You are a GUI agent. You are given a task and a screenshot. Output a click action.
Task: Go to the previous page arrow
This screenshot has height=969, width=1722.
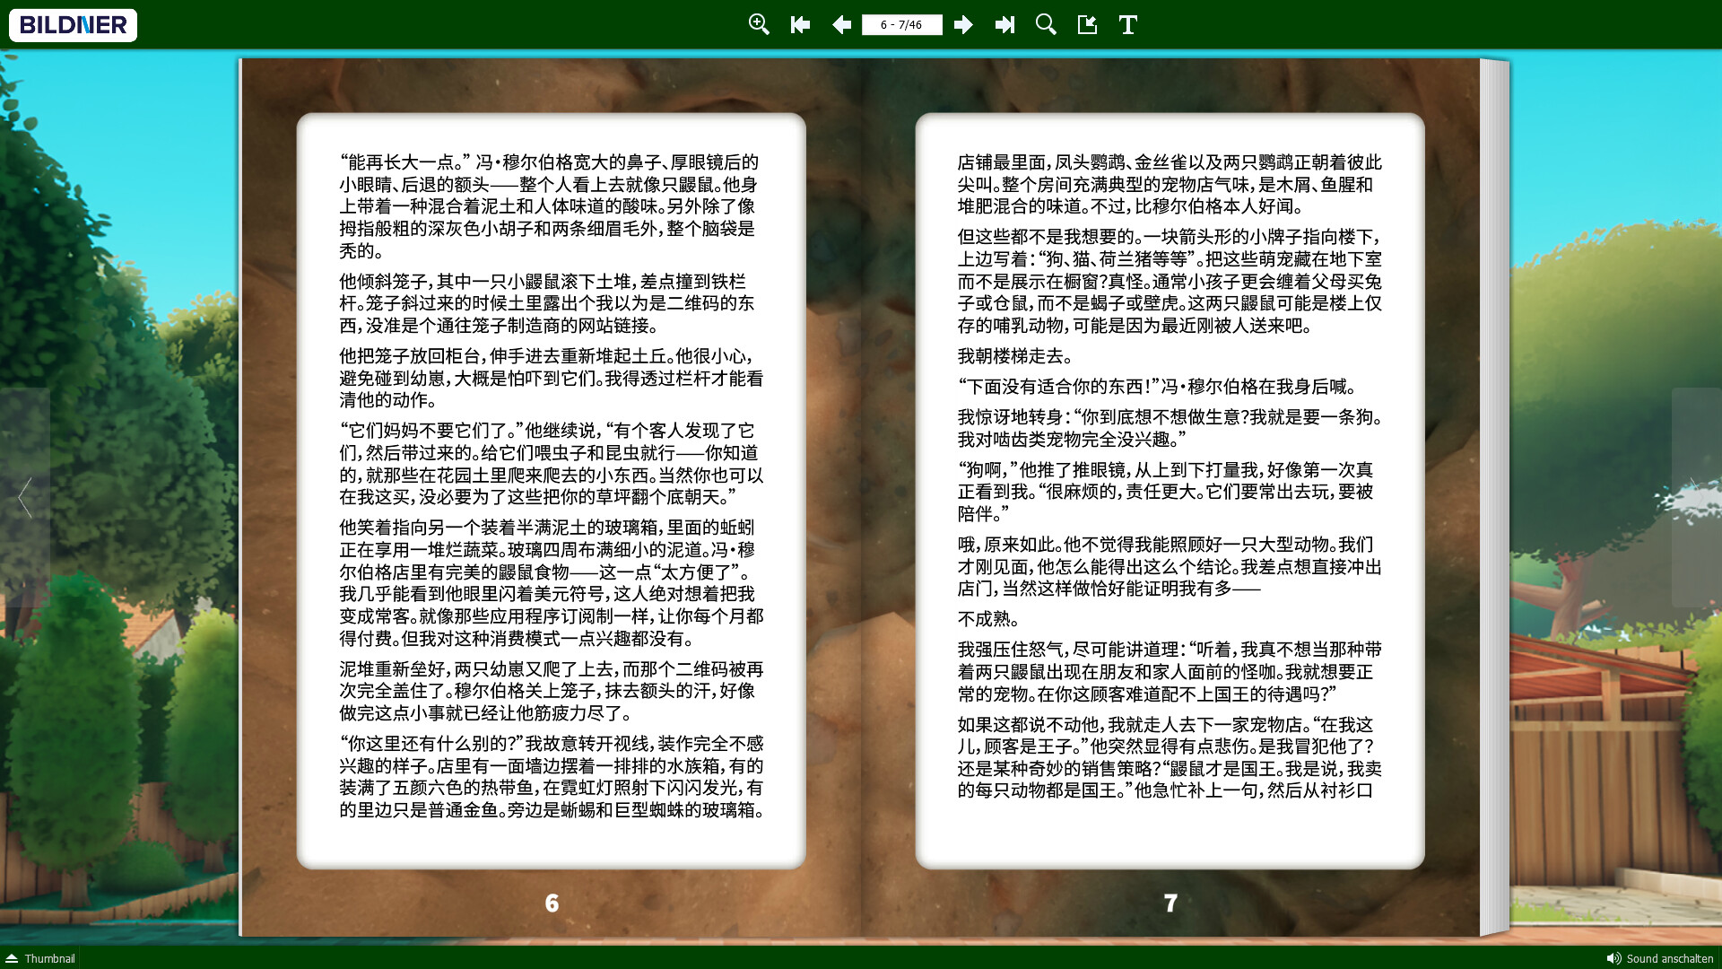tap(841, 24)
